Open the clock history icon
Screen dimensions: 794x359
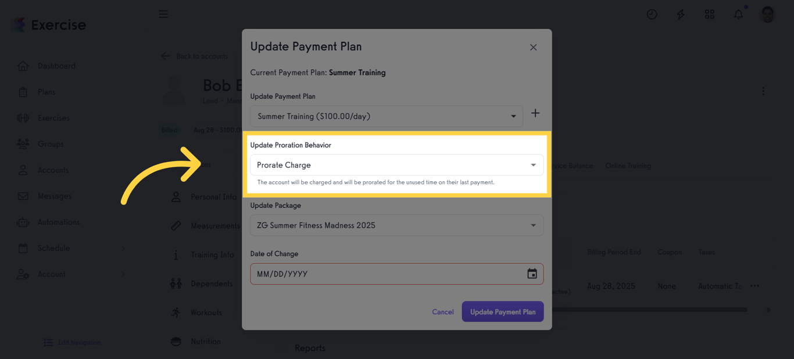click(x=652, y=15)
